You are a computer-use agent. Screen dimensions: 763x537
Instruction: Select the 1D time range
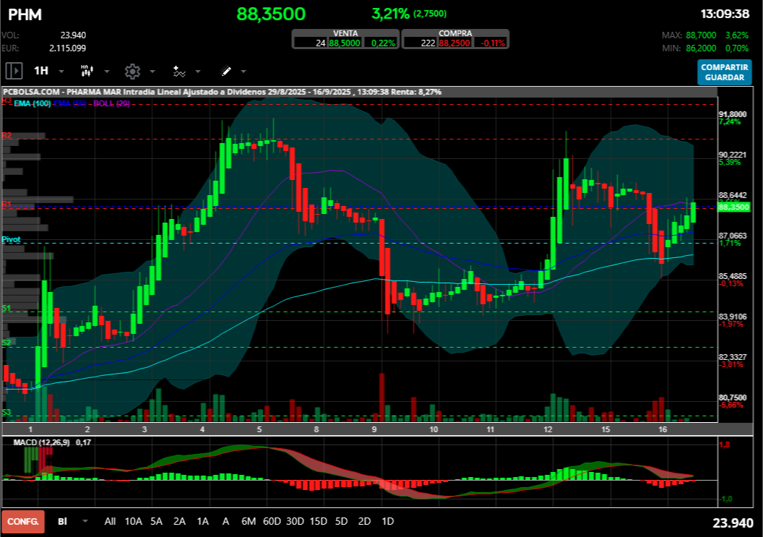(x=388, y=521)
